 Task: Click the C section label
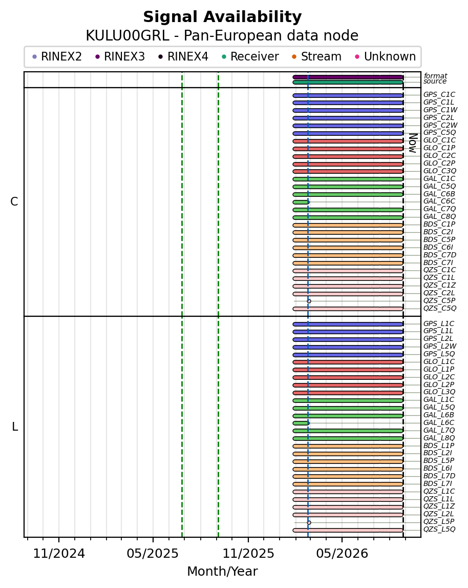14,202
